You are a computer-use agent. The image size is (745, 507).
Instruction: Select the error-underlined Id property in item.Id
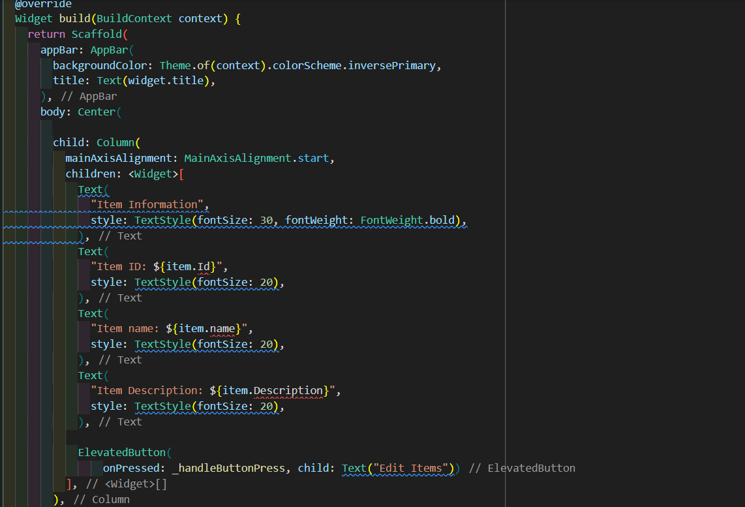tap(204, 266)
